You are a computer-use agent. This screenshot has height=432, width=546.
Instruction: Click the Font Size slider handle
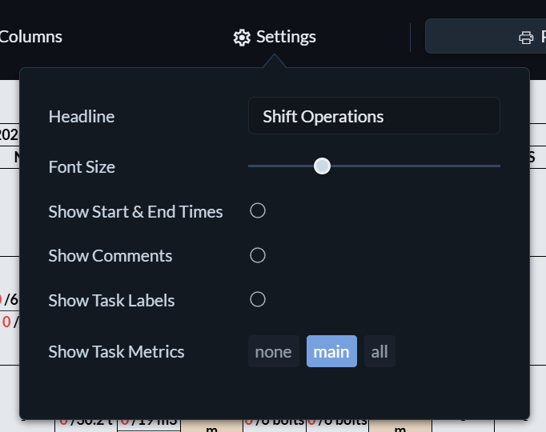tap(322, 166)
